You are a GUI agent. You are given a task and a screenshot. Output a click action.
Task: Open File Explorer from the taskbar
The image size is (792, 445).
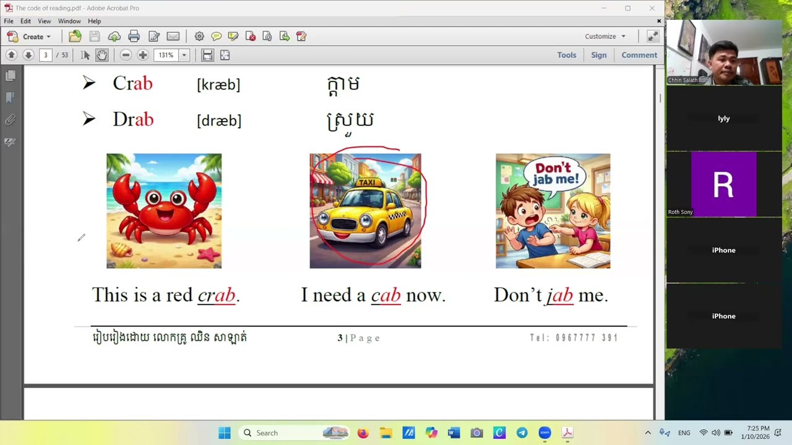click(x=385, y=433)
